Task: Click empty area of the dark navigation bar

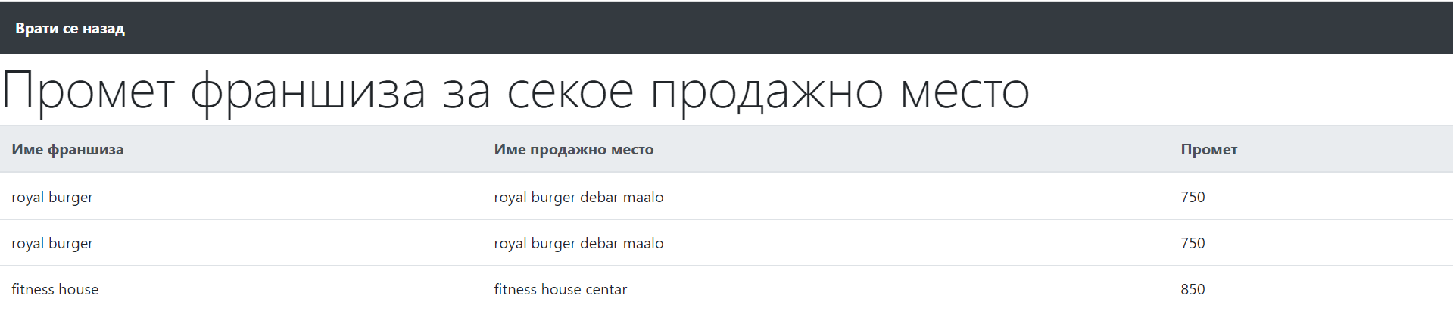Action: click(757, 28)
